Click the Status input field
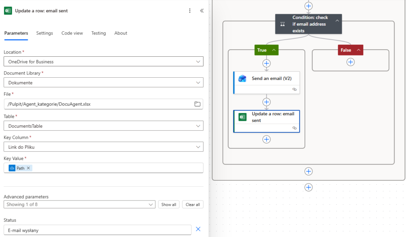 98,230
